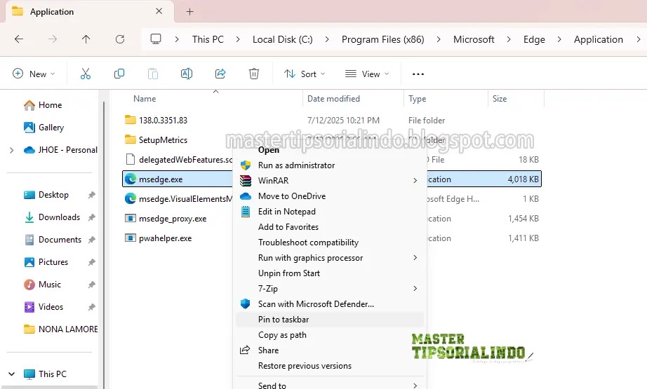Screen dimensions: 647x389
Task: Open the Sort dropdown
Action: point(305,74)
